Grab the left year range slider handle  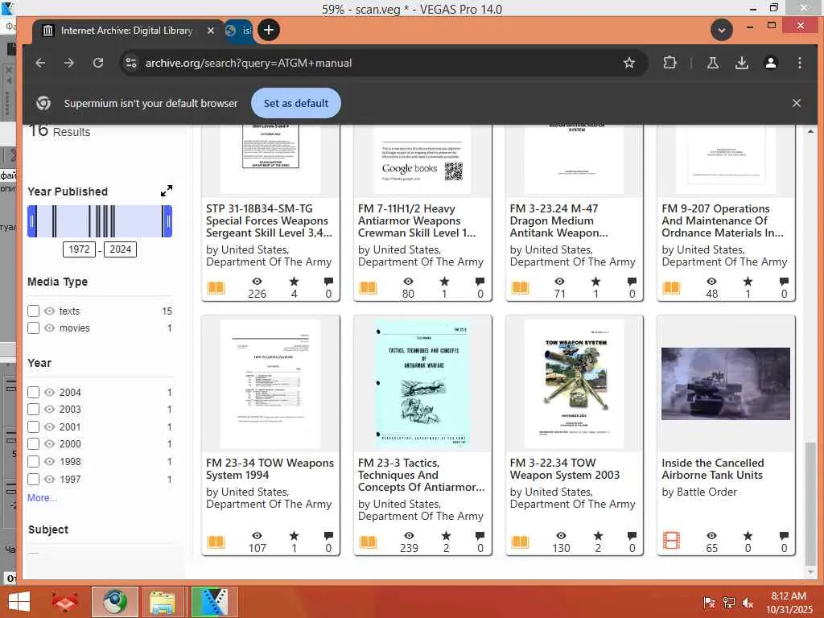point(31,221)
